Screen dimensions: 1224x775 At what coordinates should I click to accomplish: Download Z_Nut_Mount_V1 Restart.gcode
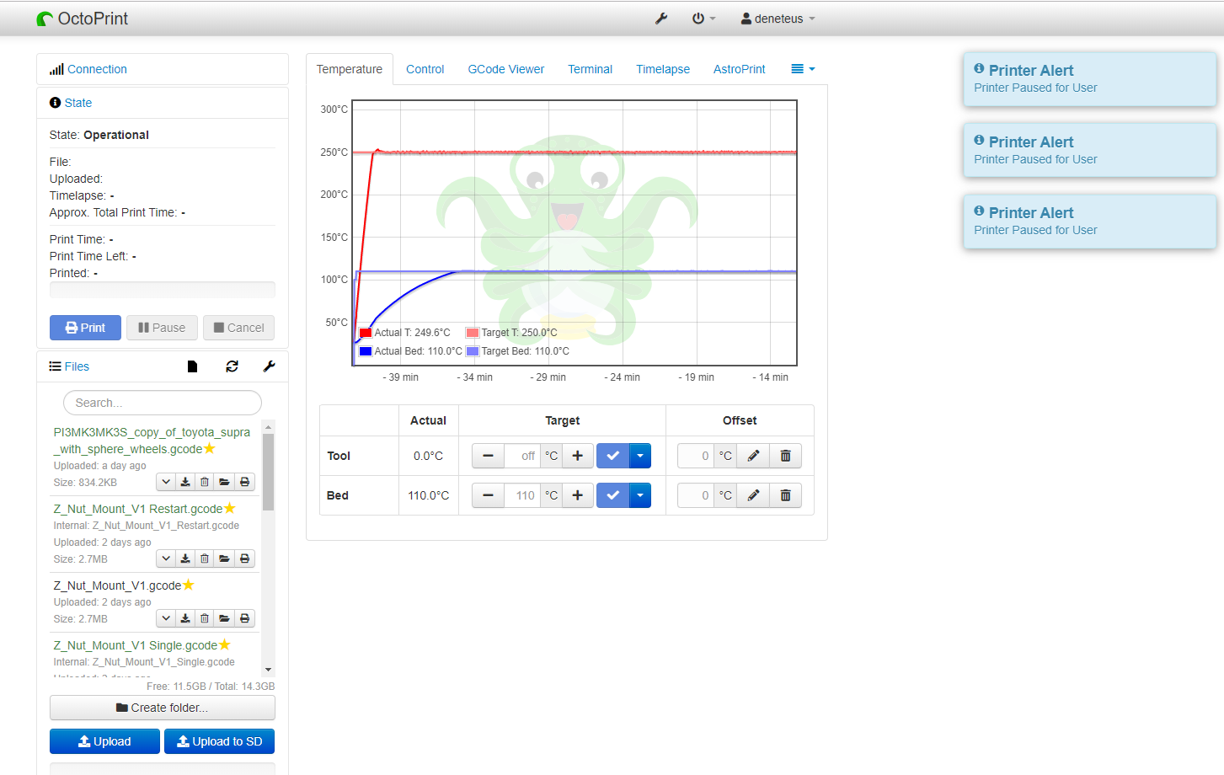coord(185,559)
